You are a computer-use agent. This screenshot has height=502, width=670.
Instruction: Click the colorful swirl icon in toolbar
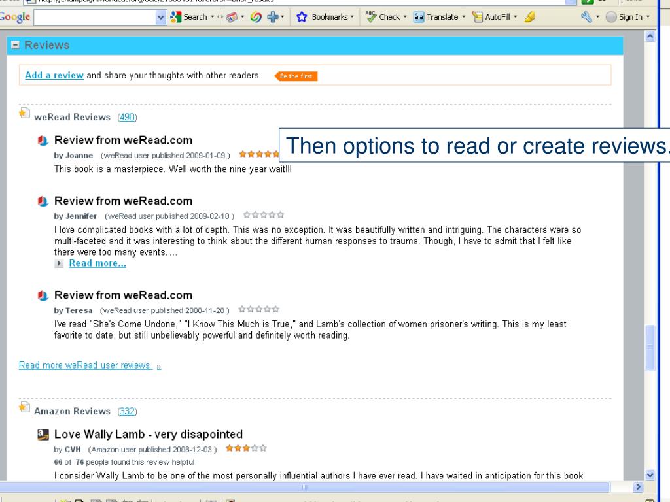[x=256, y=17]
